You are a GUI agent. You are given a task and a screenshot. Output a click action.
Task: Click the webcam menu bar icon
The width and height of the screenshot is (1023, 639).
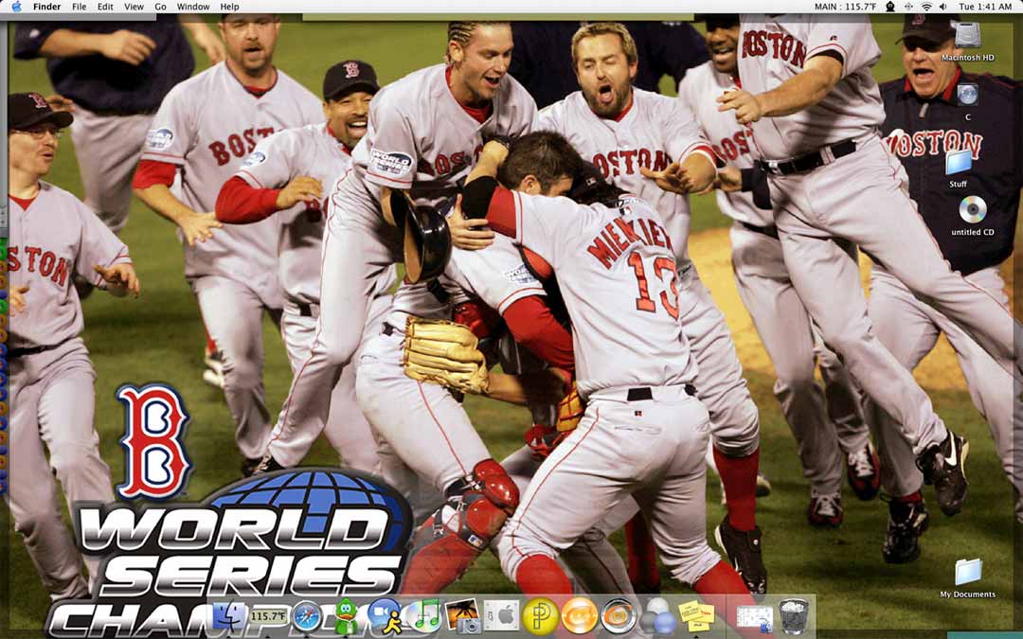(889, 7)
